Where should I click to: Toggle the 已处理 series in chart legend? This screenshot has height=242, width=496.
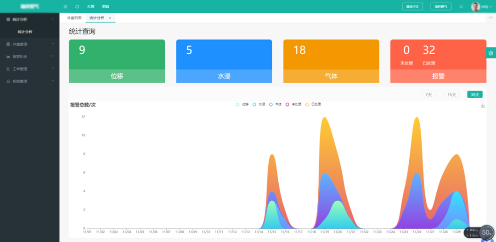[x=313, y=105]
